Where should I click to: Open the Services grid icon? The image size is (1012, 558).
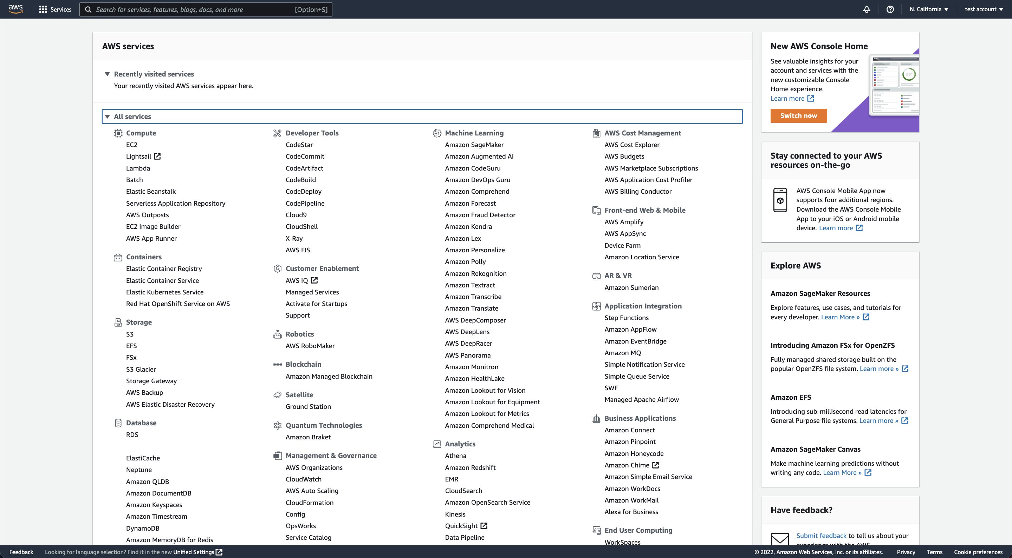click(x=43, y=9)
